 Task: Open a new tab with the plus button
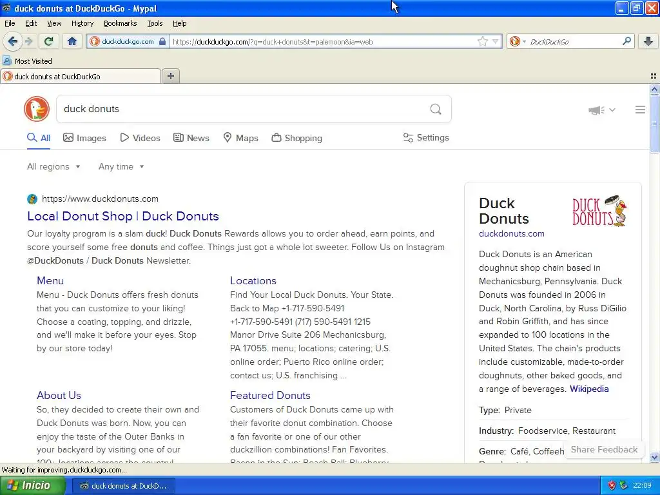(x=170, y=76)
